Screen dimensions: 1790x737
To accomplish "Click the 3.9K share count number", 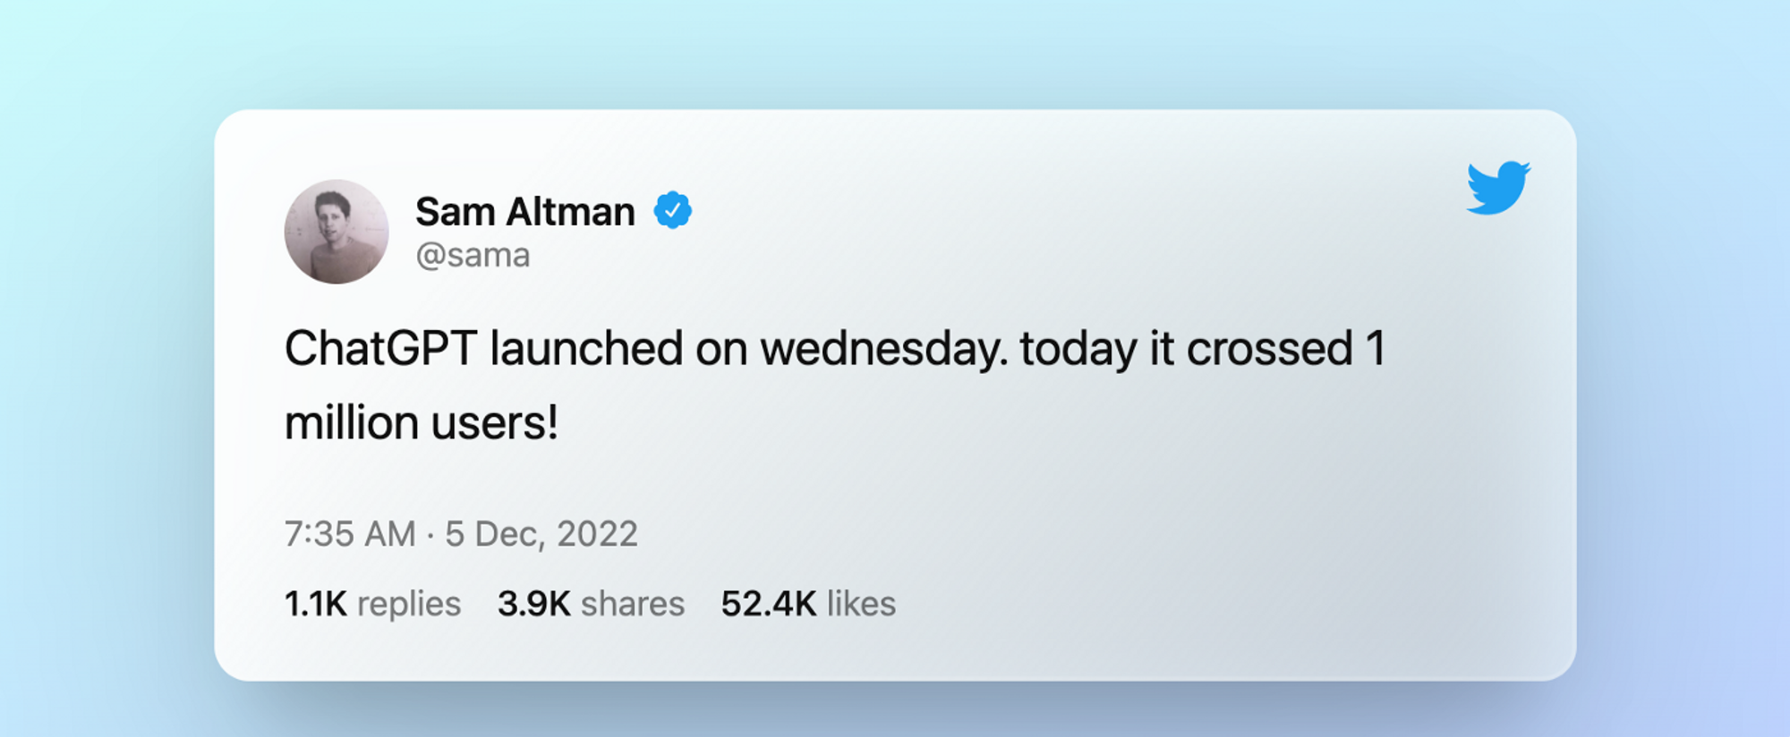I will point(533,604).
